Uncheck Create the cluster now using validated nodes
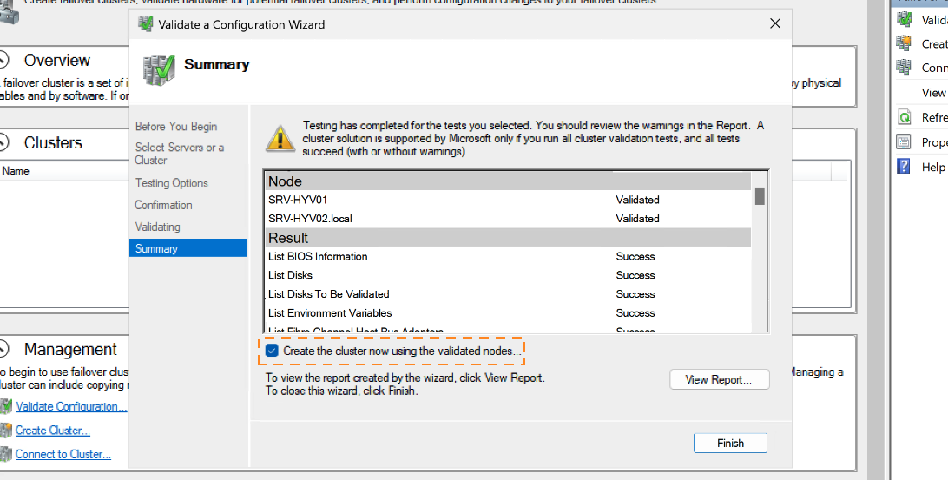Image resolution: width=948 pixels, height=480 pixels. click(x=273, y=351)
